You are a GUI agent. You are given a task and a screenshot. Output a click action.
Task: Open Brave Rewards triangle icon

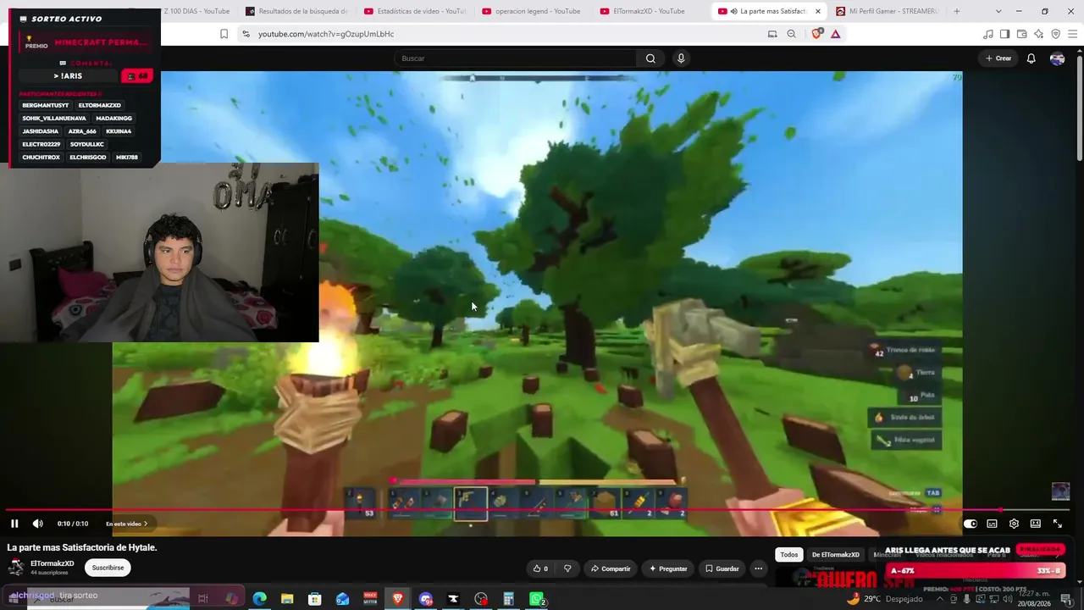coord(835,34)
